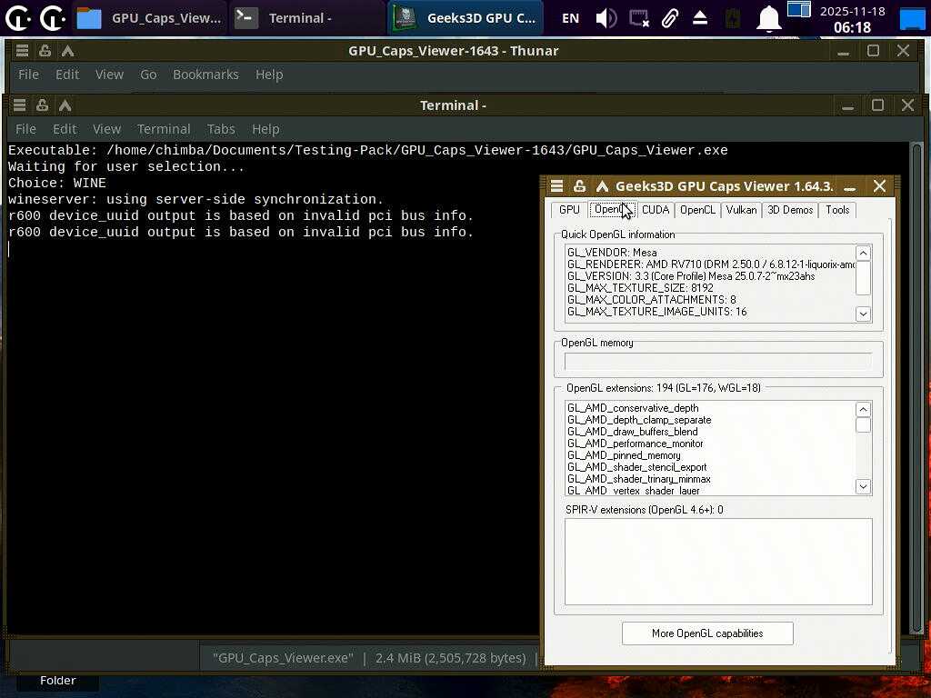Click the paperclip clipboard tray icon
Image resolution: width=931 pixels, height=698 pixels.
[670, 18]
